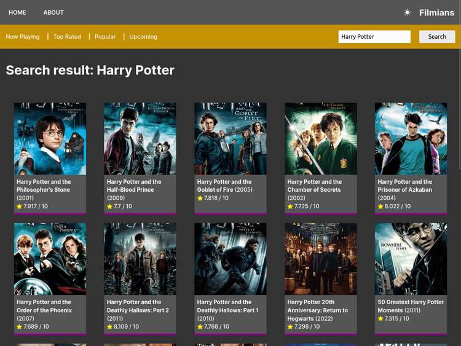
Task: Open Prisoner of Azkaban poster
Action: click(411, 139)
